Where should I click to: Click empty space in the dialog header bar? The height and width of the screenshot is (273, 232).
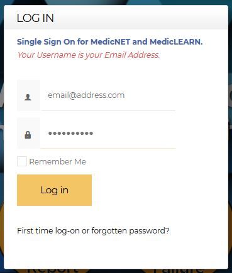point(140,18)
